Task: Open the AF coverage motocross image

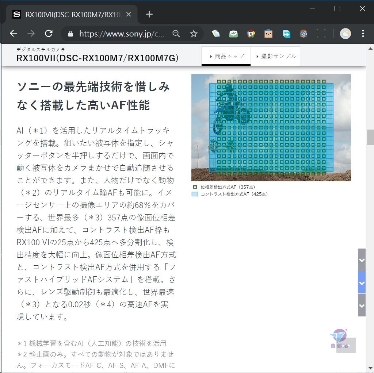Action: coord(271,127)
